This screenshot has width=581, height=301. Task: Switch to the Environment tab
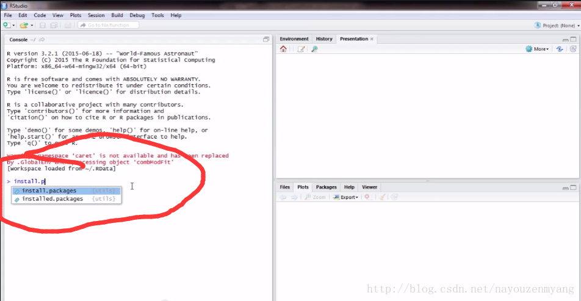(294, 39)
